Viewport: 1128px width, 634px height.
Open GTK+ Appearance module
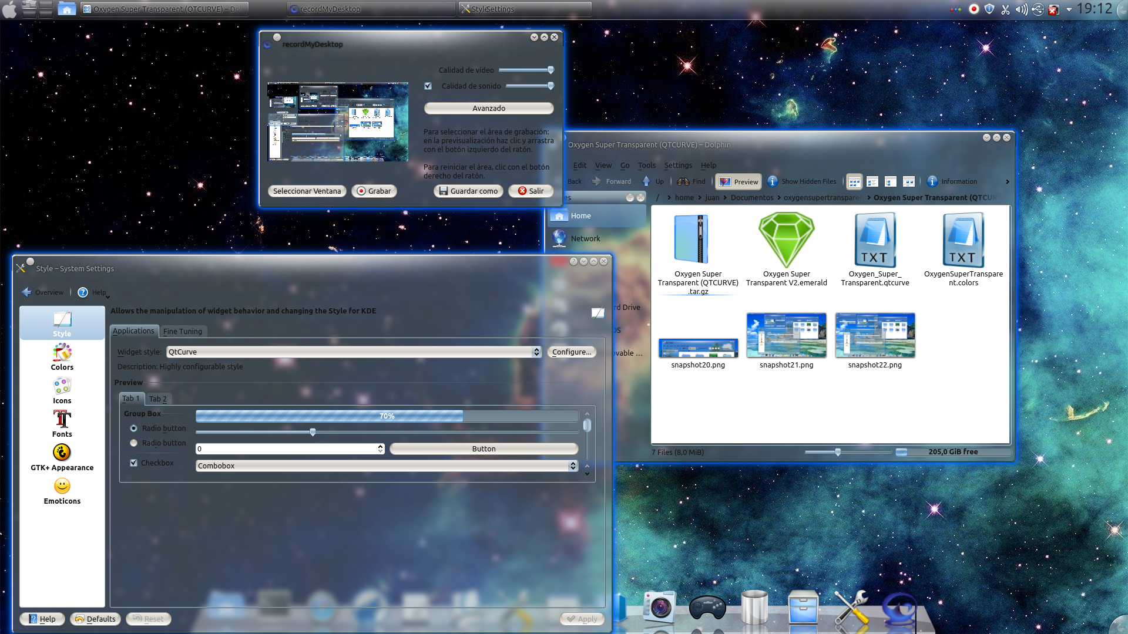click(x=62, y=457)
